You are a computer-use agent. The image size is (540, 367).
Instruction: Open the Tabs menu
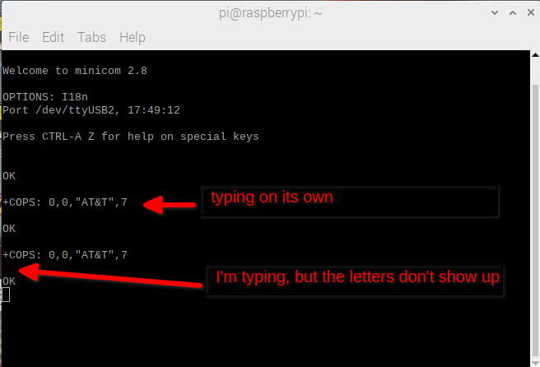(x=91, y=37)
